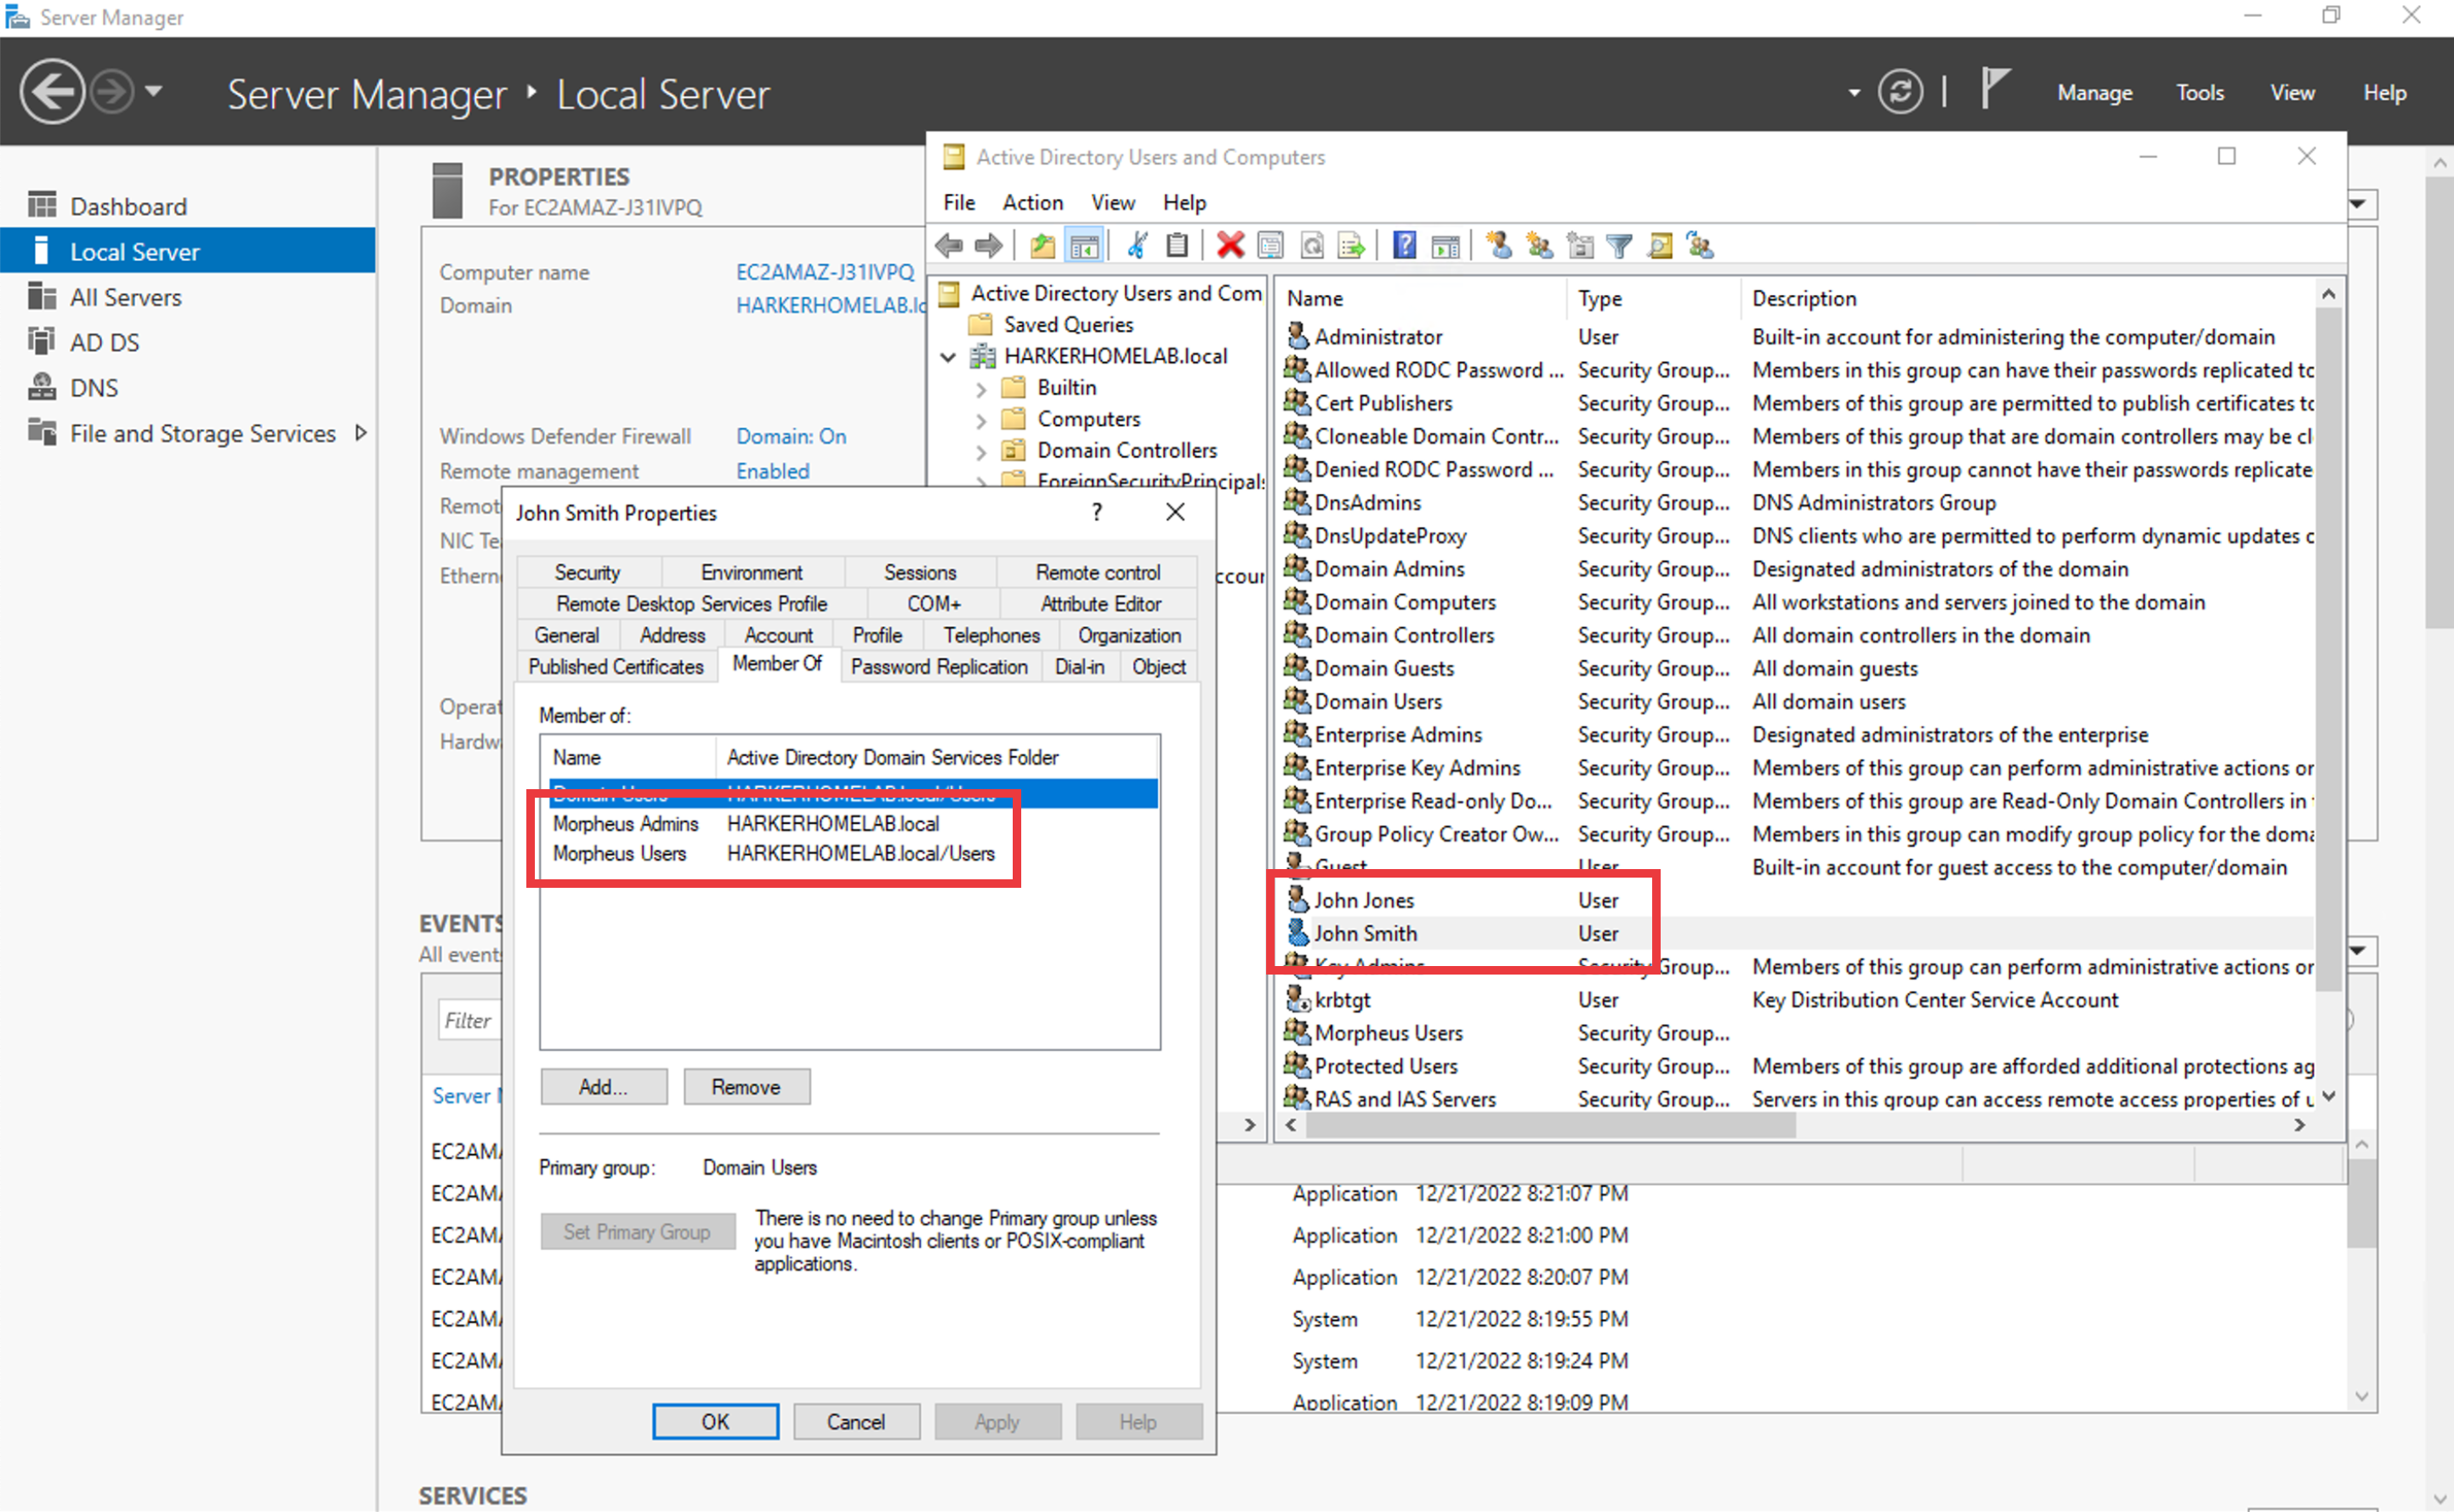Click the Server Manager refresh icon
Image resolution: width=2454 pixels, height=1512 pixels.
(1900, 92)
